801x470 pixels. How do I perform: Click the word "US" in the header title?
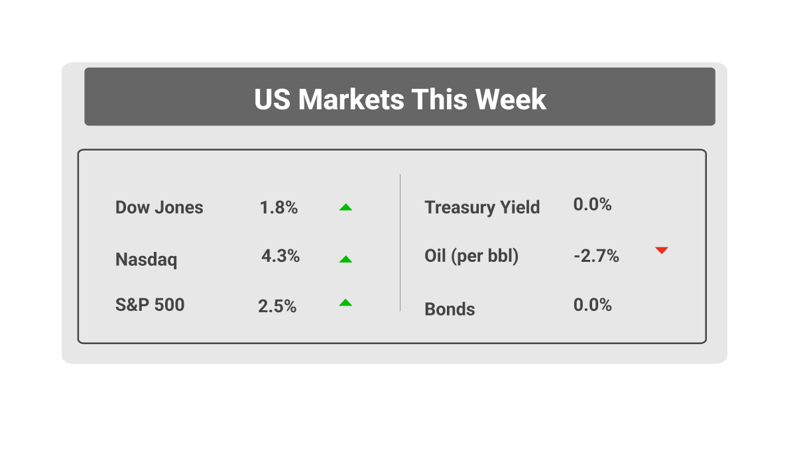point(272,99)
